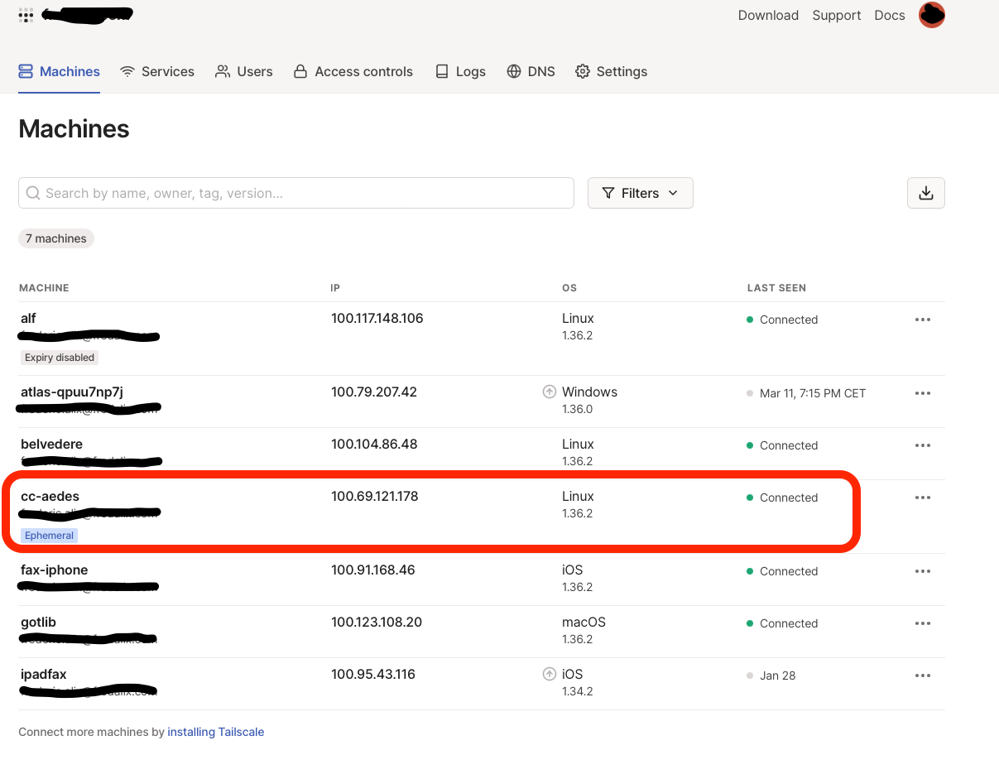Click the download export icon button

[925, 193]
